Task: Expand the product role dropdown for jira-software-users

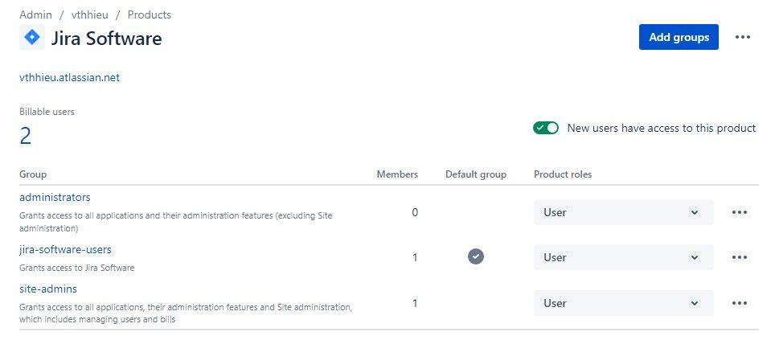Action: click(x=623, y=257)
